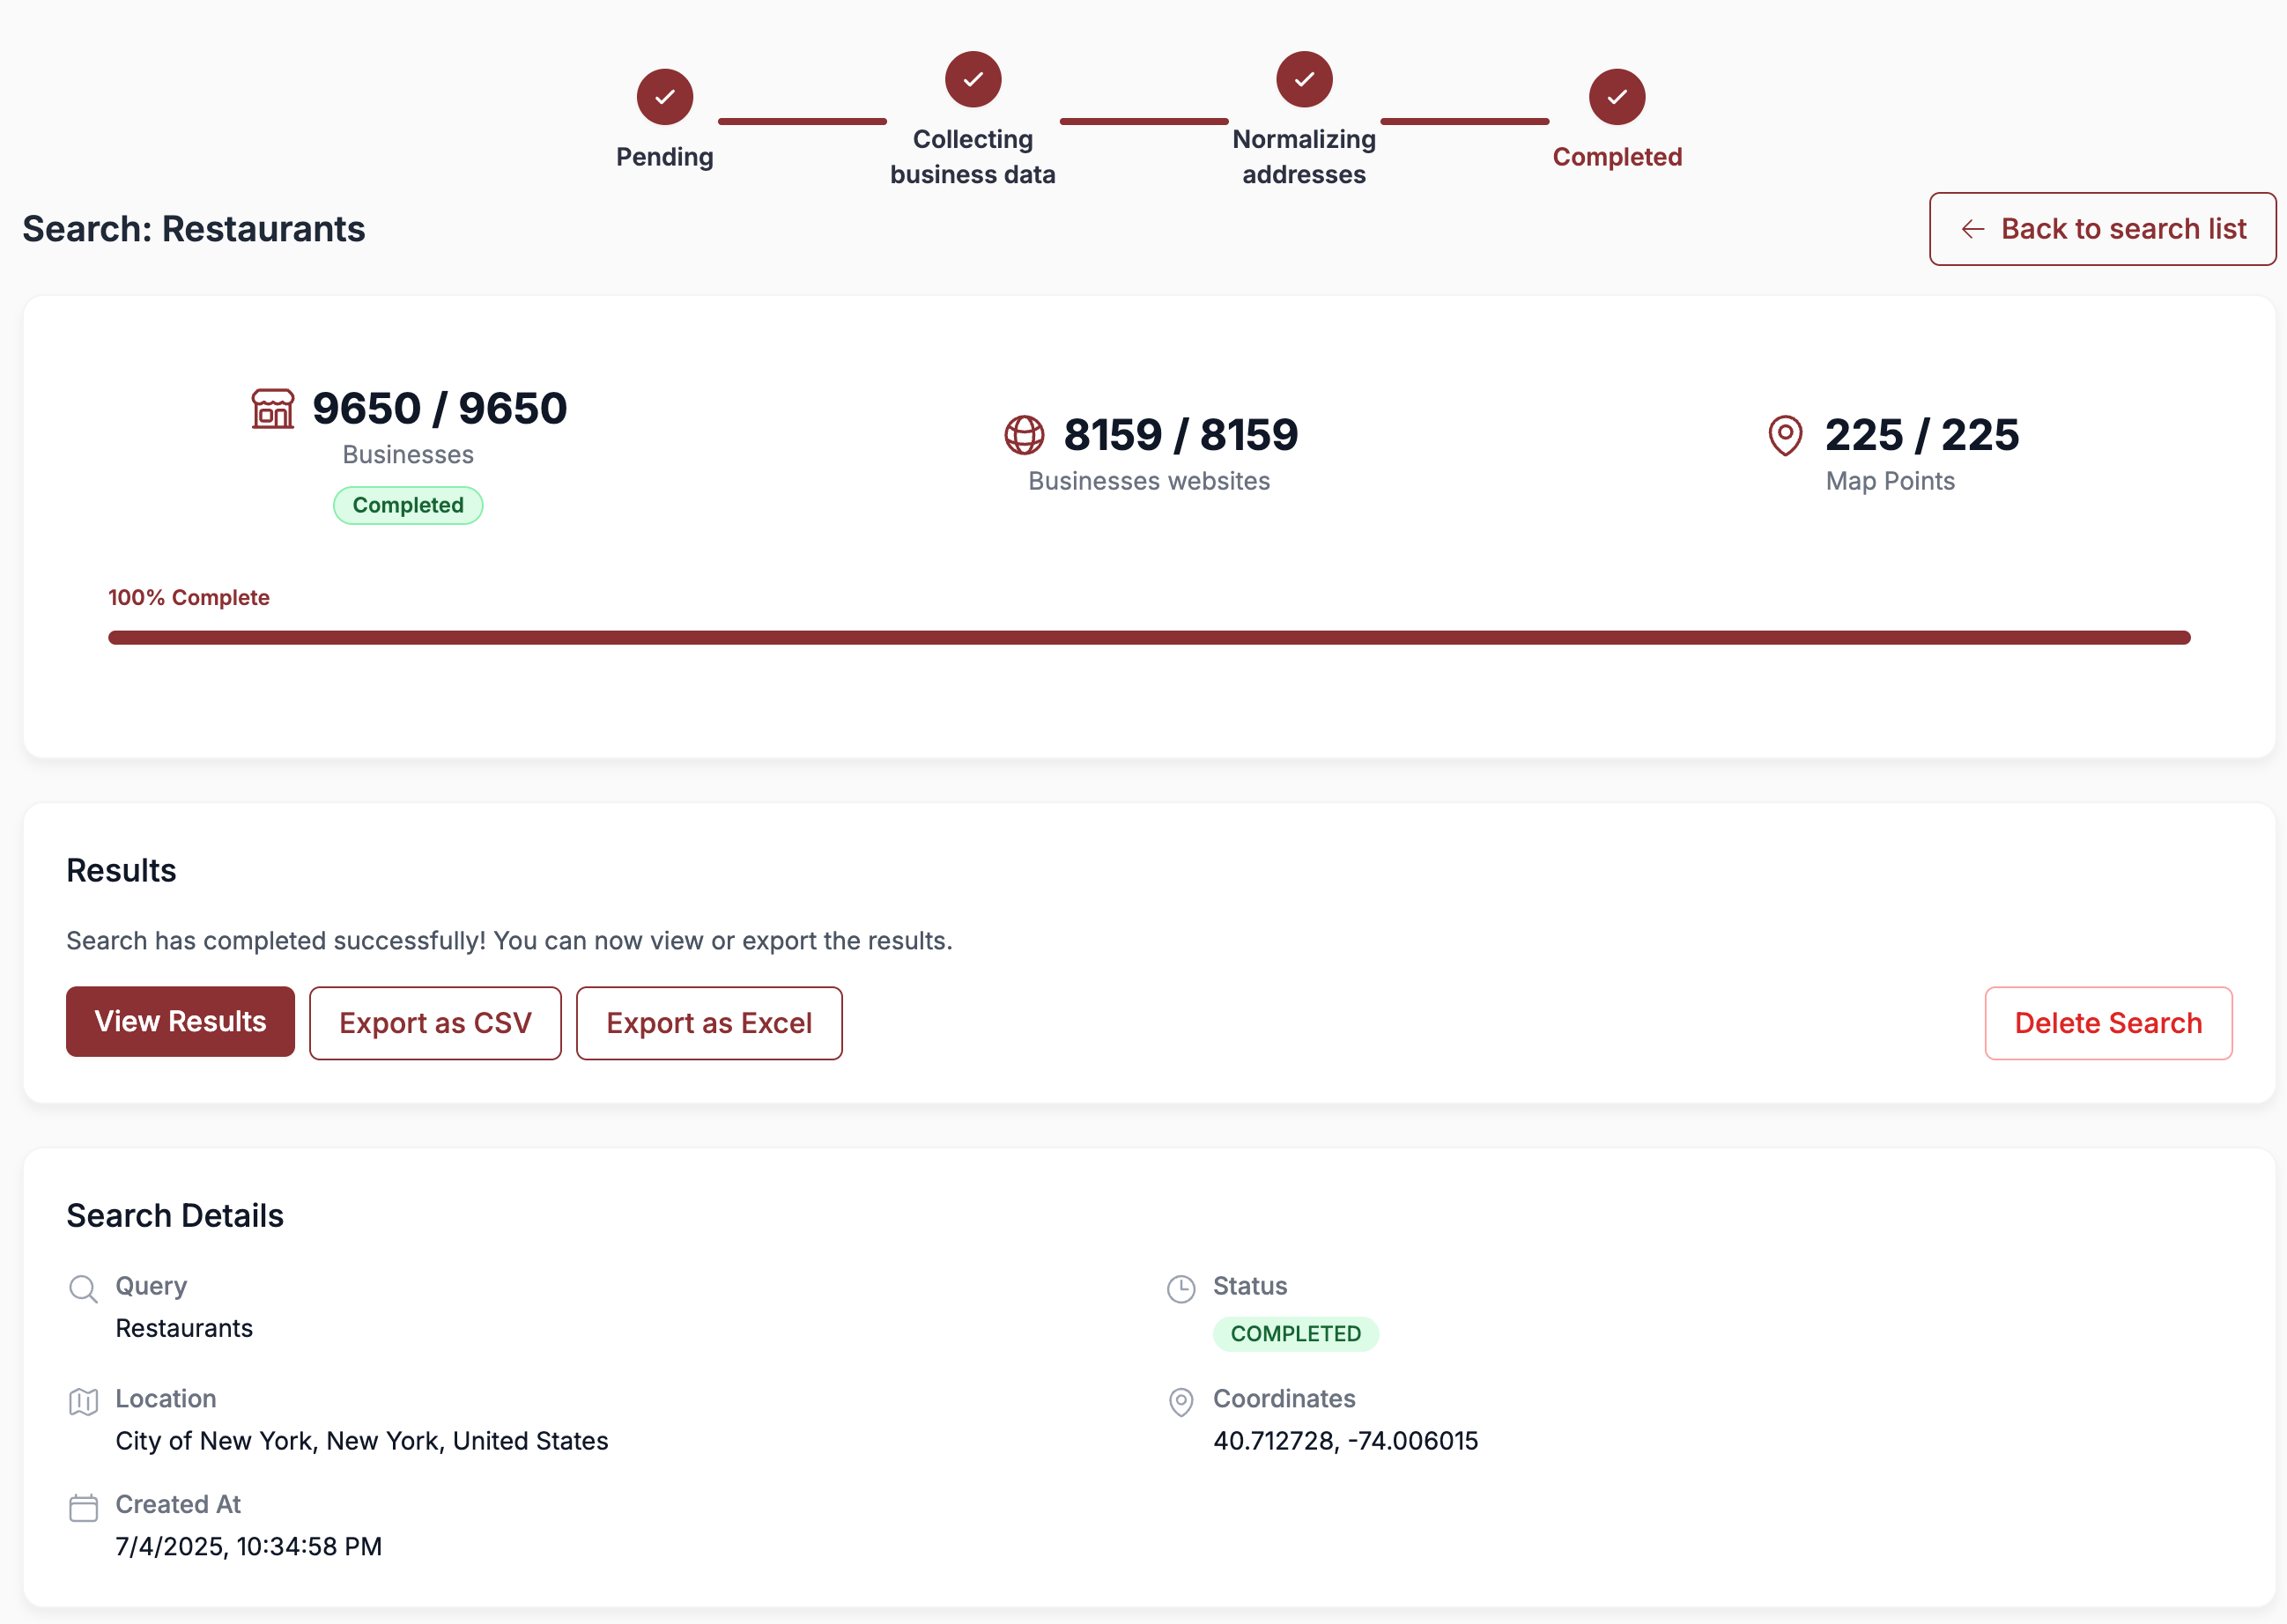Image resolution: width=2287 pixels, height=1624 pixels.
Task: Click the Coordinates pin icon
Action: [1181, 1401]
